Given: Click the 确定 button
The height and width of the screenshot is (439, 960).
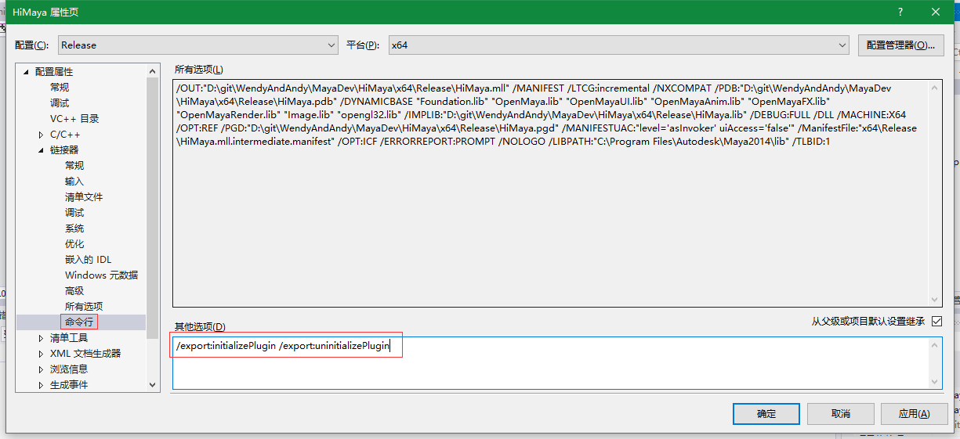Looking at the screenshot, I should click(x=766, y=413).
